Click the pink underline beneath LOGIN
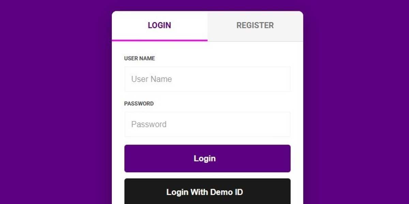This screenshot has height=204, width=409. [x=159, y=40]
